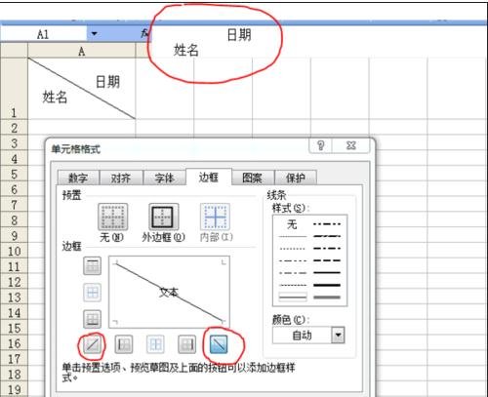Switch to the 图案 tab
Screen dimensions: 488x397
click(x=253, y=178)
